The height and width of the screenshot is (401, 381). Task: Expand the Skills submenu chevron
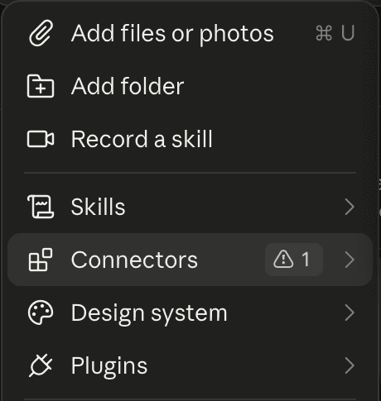(x=350, y=207)
